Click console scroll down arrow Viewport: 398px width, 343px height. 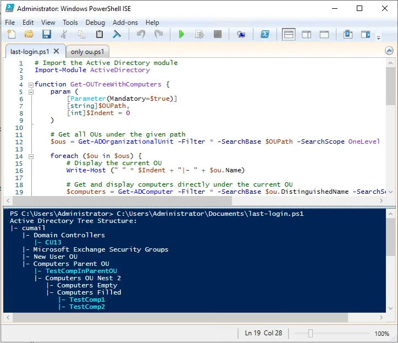(390, 308)
